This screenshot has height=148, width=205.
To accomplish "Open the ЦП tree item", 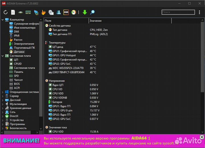I will click(x=16, y=60).
